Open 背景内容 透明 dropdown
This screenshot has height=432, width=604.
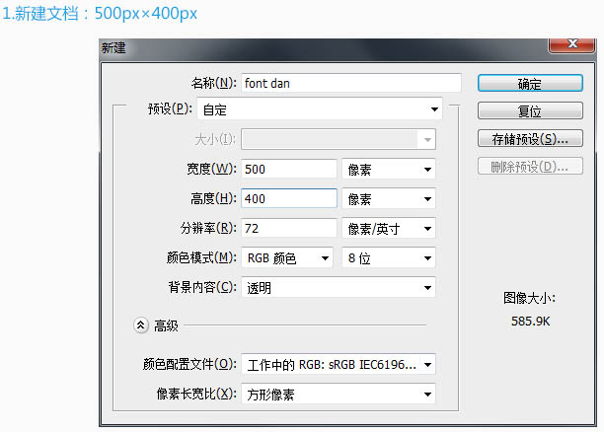pos(339,287)
